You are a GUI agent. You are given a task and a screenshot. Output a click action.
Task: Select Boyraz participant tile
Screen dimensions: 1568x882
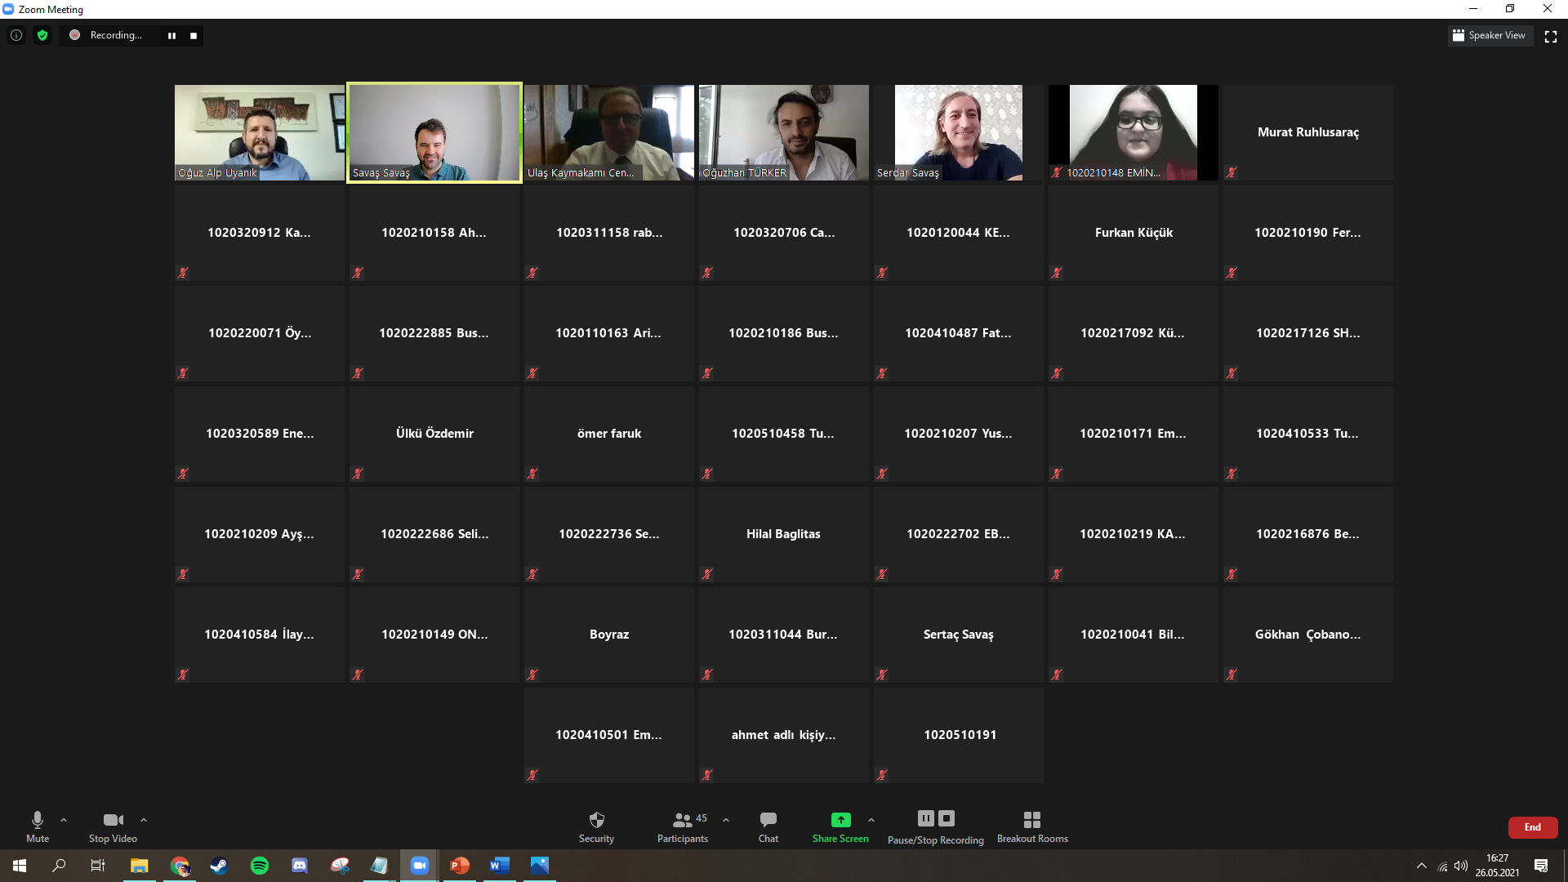click(x=609, y=635)
